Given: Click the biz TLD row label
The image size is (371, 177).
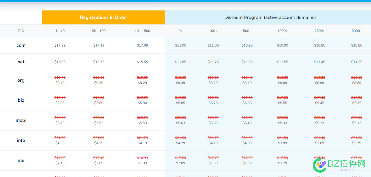Looking at the screenshot, I should click(x=21, y=100).
